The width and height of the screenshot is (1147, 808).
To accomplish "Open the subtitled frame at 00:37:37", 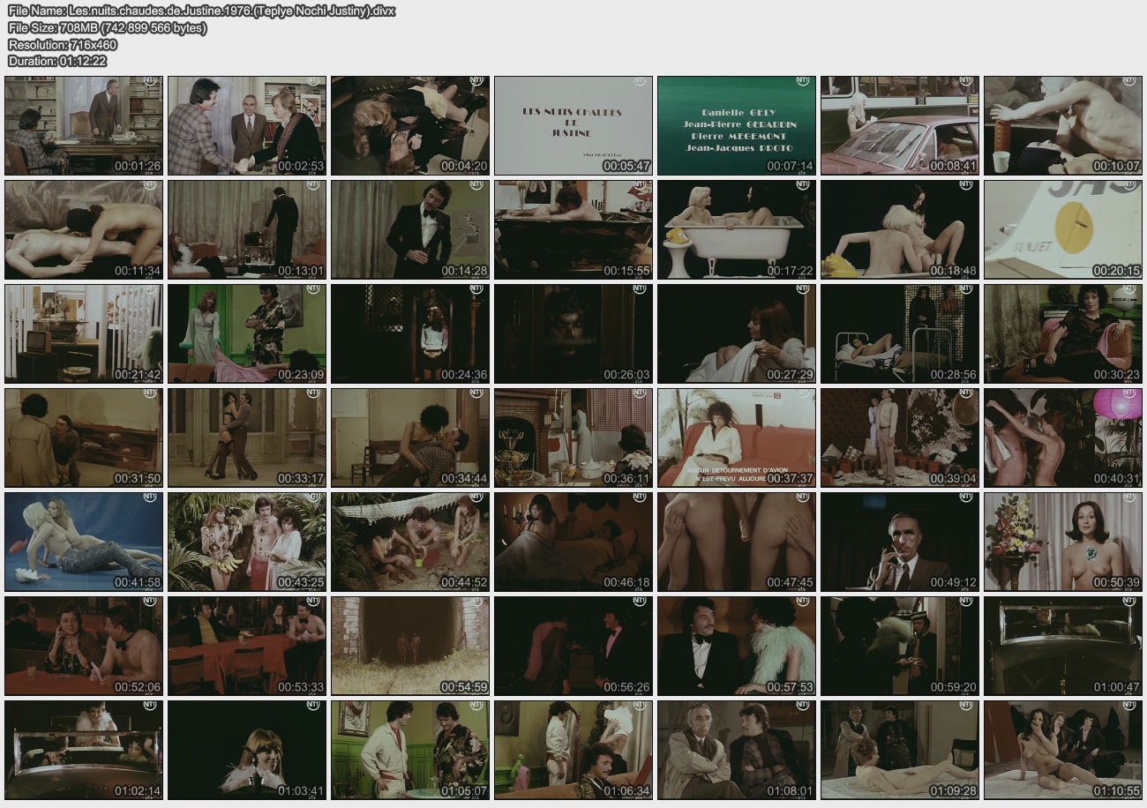I will pyautogui.click(x=737, y=438).
